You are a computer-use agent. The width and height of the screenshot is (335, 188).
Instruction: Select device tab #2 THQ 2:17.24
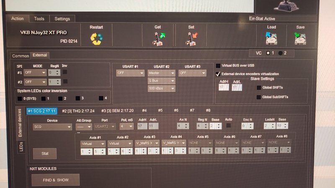[78, 111]
